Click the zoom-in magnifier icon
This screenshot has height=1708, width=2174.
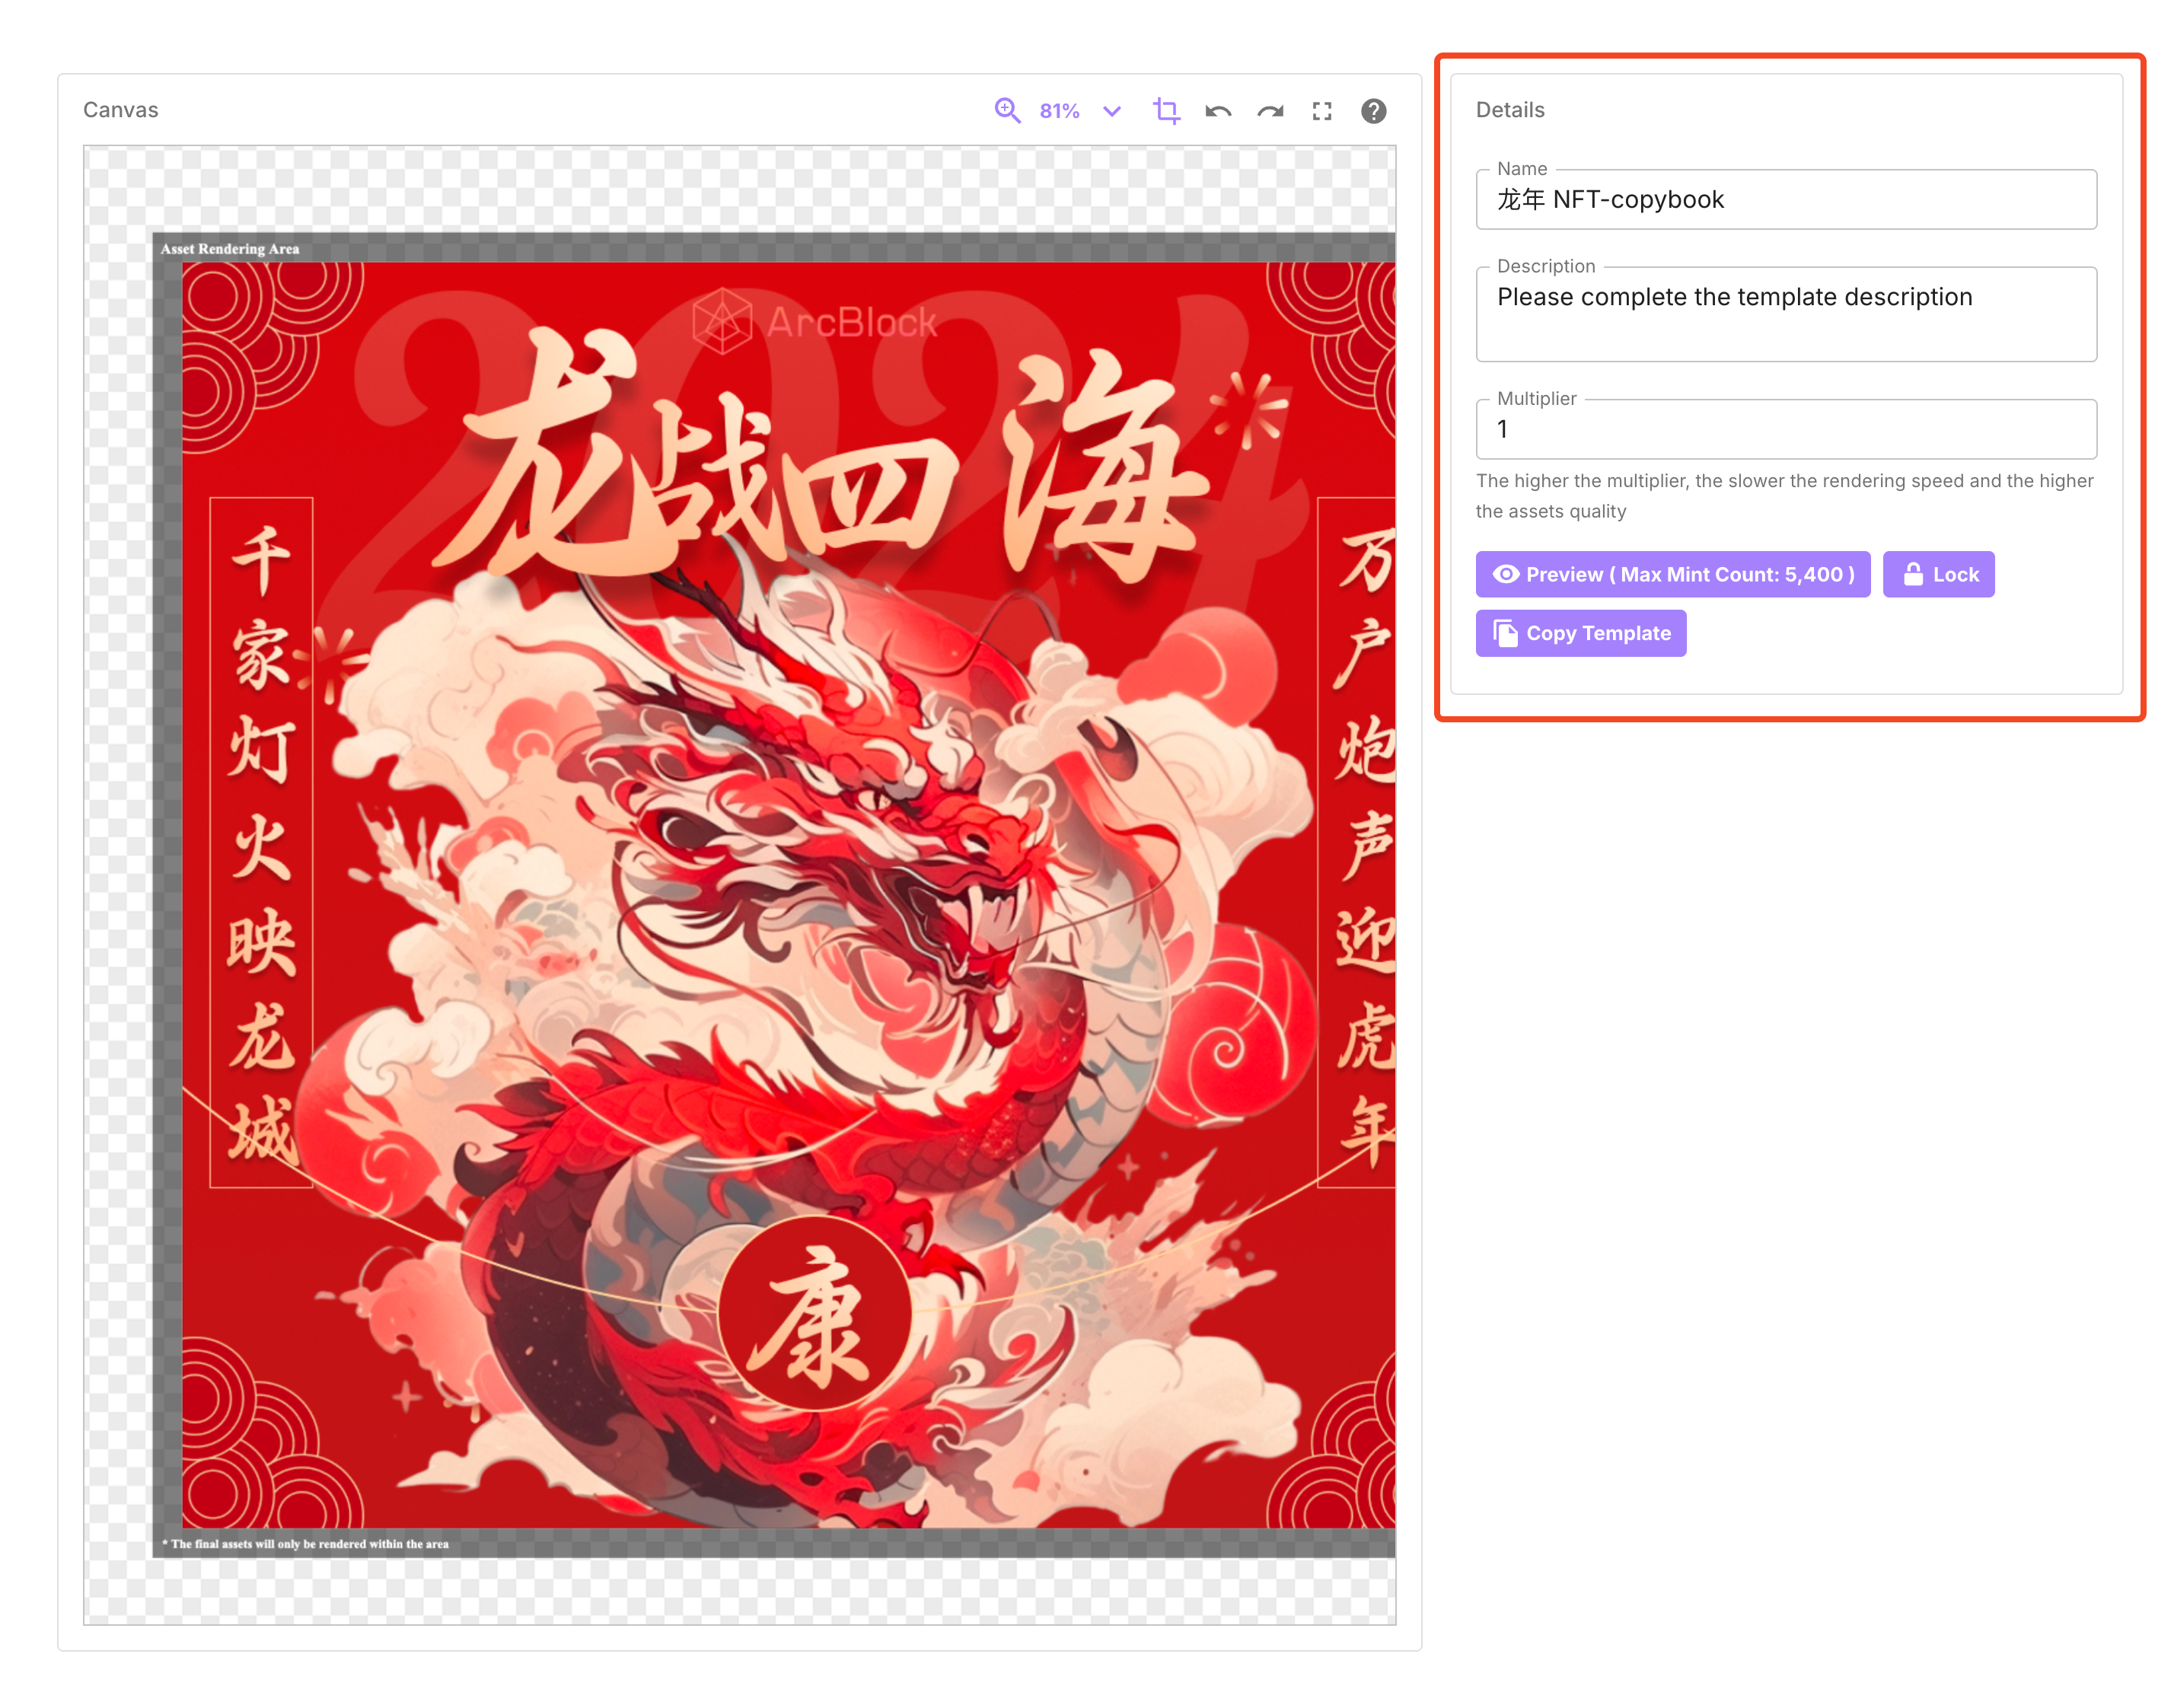[1007, 110]
